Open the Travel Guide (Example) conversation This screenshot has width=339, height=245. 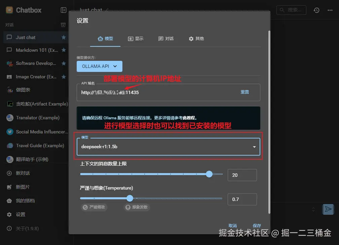click(x=36, y=146)
